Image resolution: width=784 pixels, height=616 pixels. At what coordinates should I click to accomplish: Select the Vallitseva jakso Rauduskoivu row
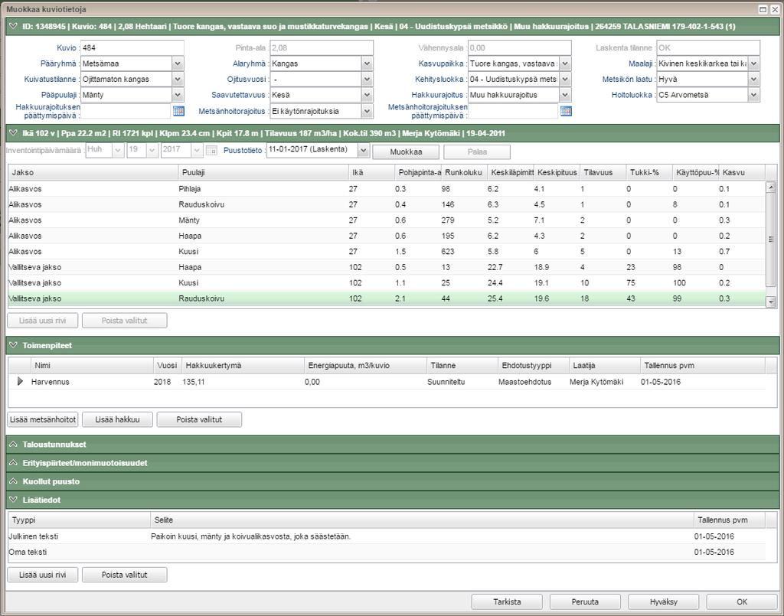tap(386, 298)
